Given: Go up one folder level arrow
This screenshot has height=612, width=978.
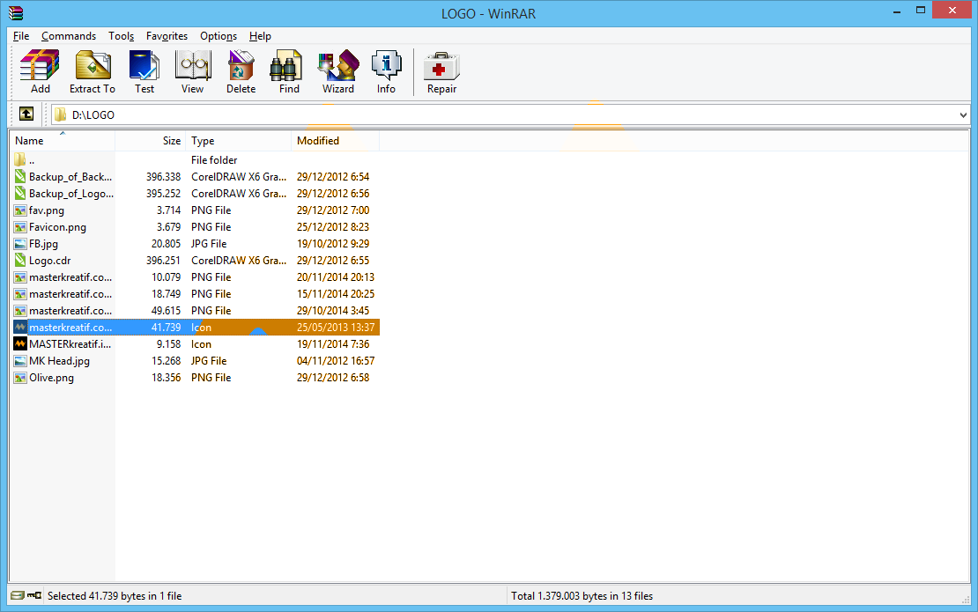Looking at the screenshot, I should pos(26,114).
